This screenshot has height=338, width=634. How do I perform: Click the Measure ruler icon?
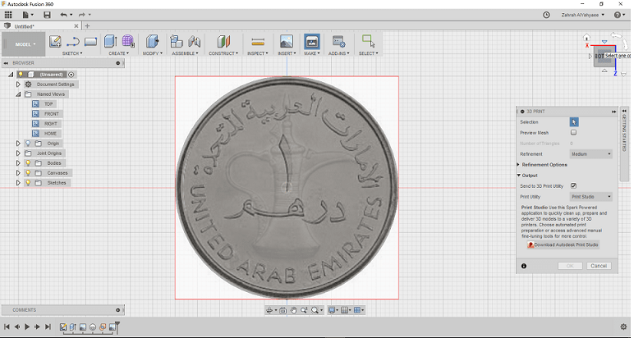(x=258, y=41)
